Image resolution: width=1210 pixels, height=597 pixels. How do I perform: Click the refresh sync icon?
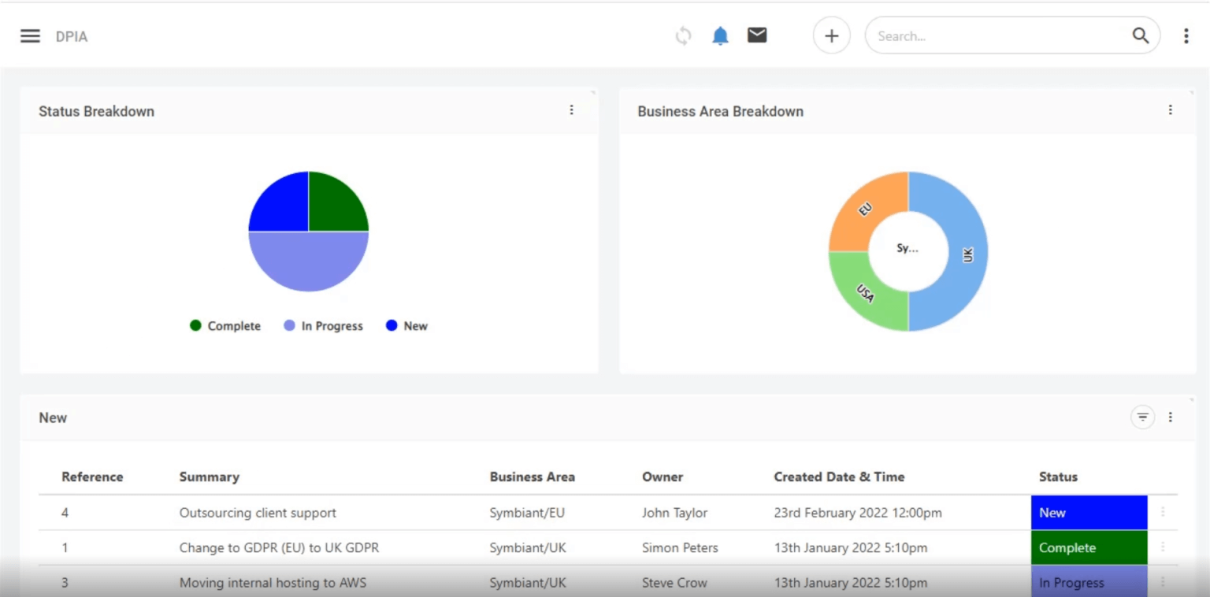tap(683, 35)
